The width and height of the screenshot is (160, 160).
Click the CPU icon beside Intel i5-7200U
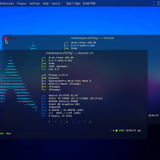point(45,98)
